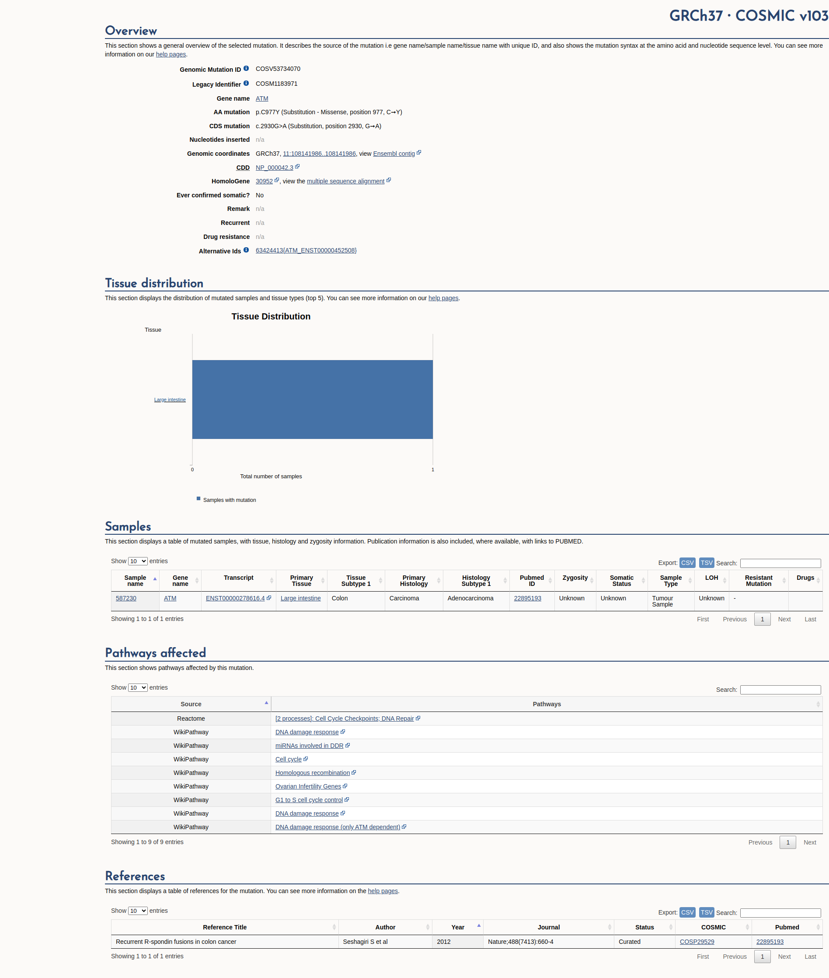Sort Samples table by Zygosity arrows
Viewport: 829px width, 978px height.
pyautogui.click(x=592, y=581)
